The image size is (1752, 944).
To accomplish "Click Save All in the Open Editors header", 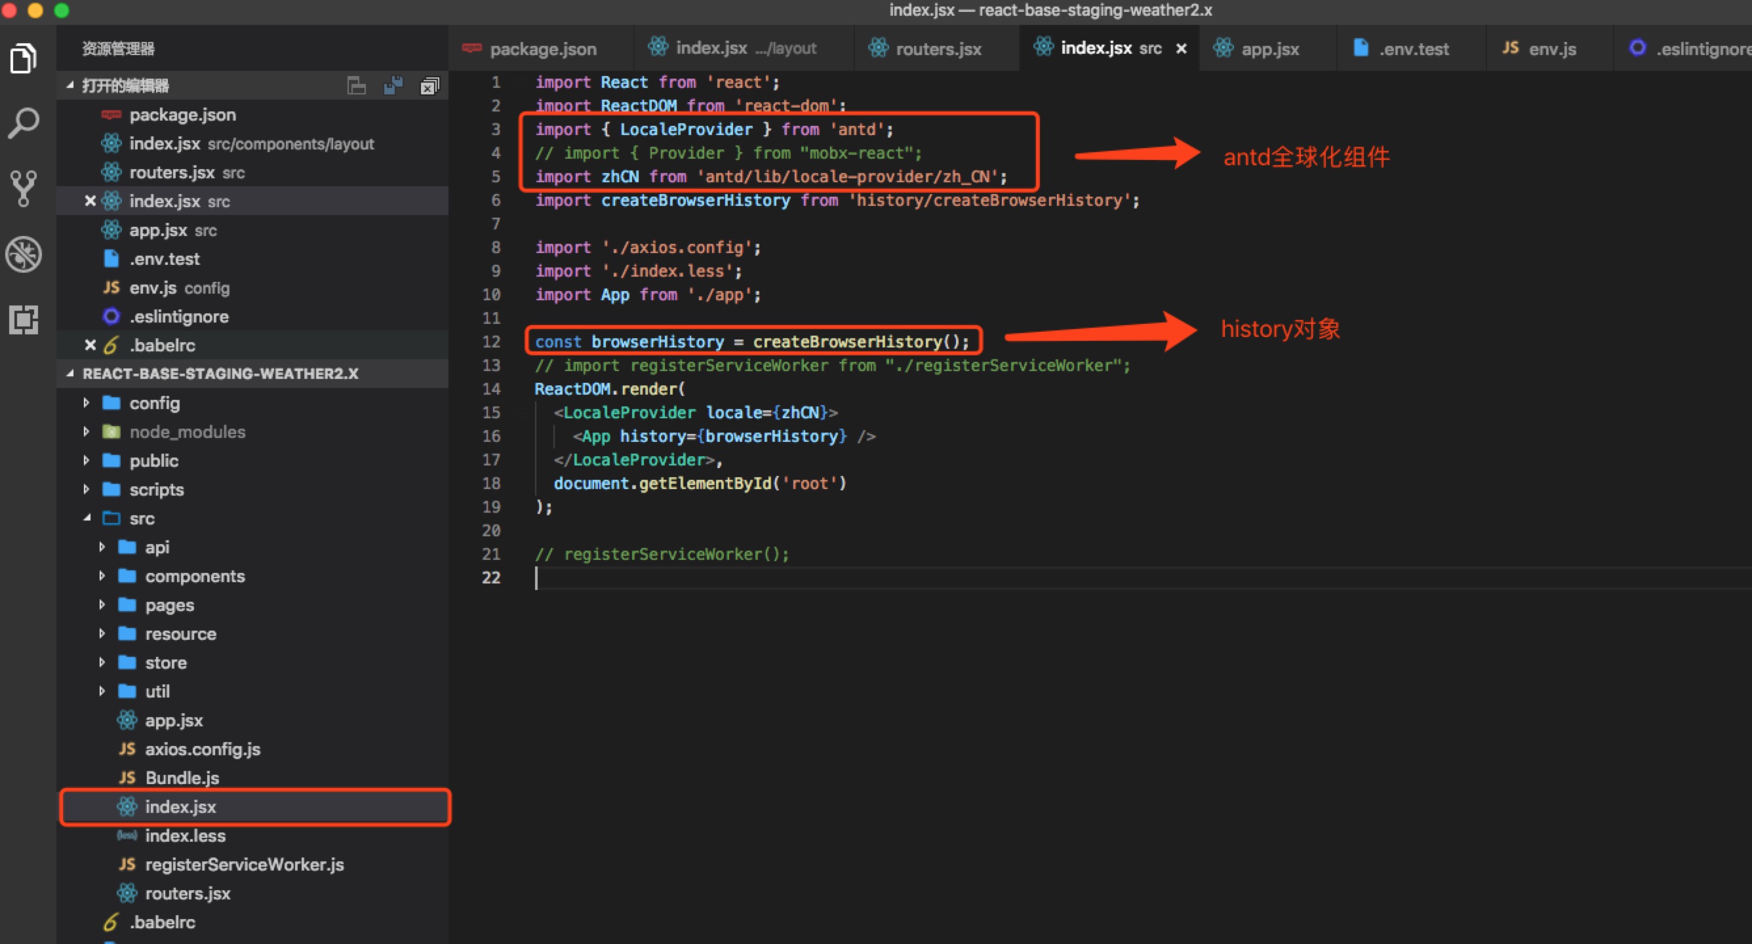I will 393,85.
